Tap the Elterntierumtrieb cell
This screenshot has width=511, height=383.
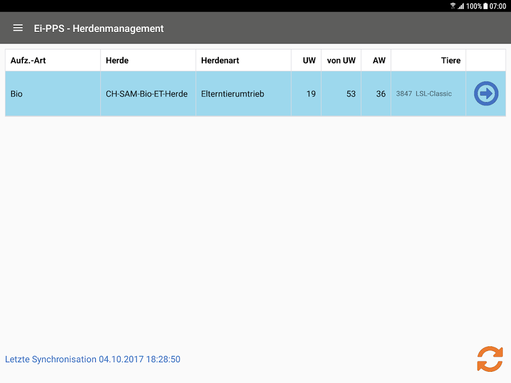pyautogui.click(x=232, y=94)
